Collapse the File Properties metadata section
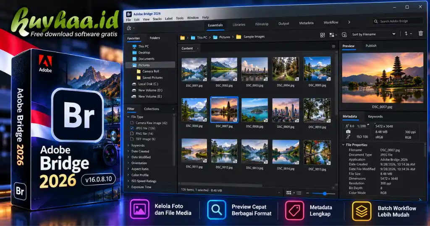This screenshot has height=226, width=430. click(343, 145)
